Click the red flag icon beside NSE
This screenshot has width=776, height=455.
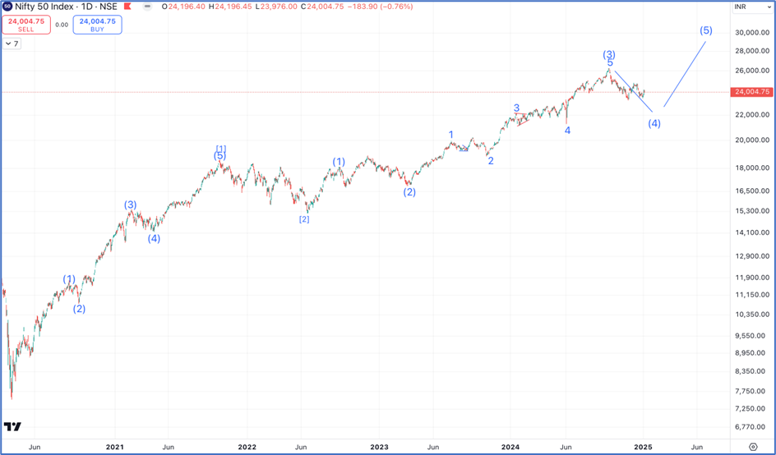(127, 7)
